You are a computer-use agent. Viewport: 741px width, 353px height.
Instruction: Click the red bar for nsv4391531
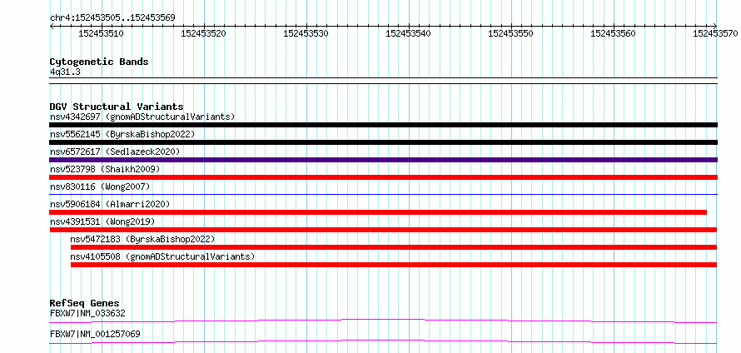click(x=383, y=230)
